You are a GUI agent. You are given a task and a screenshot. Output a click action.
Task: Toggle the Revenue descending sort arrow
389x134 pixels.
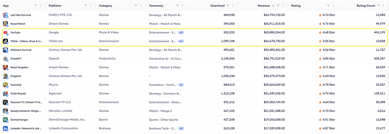coord(273,5)
